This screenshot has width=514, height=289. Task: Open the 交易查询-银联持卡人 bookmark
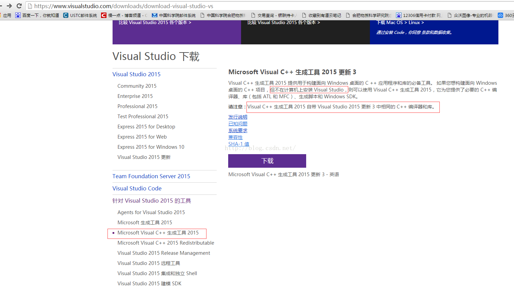click(x=274, y=15)
